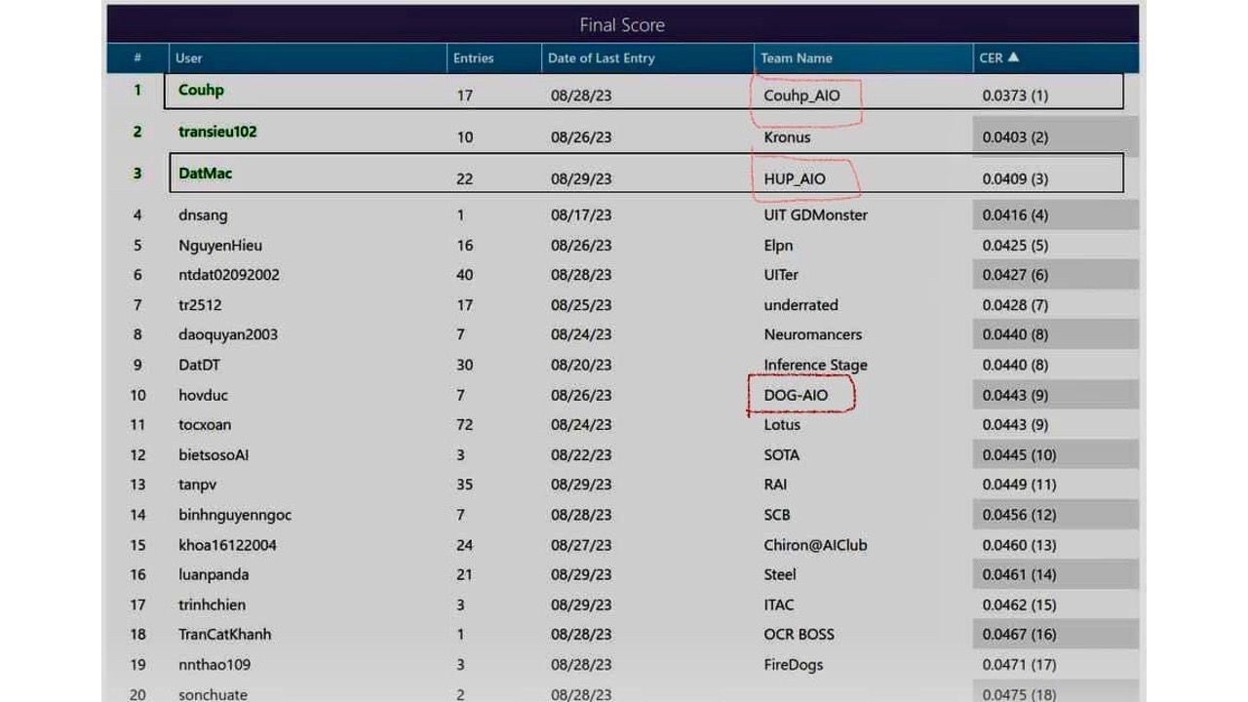The width and height of the screenshot is (1248, 702).
Task: Select the user name trinhchien
Action: click(212, 604)
